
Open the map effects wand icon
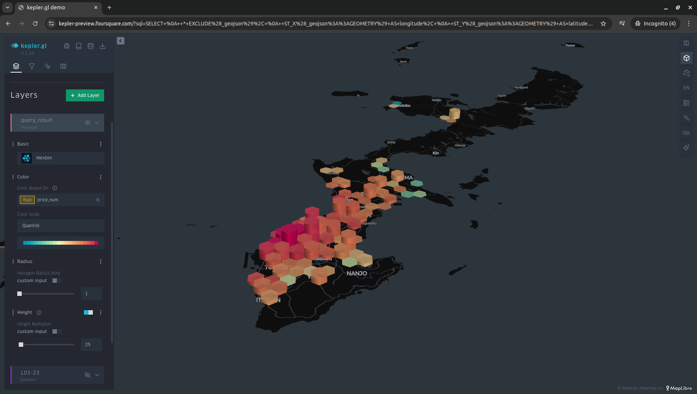pyautogui.click(x=686, y=118)
